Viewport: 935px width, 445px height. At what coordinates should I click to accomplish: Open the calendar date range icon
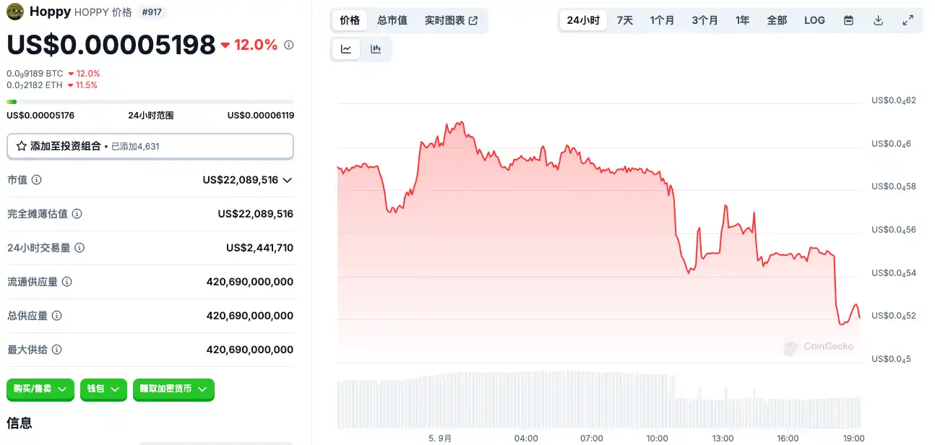point(848,20)
